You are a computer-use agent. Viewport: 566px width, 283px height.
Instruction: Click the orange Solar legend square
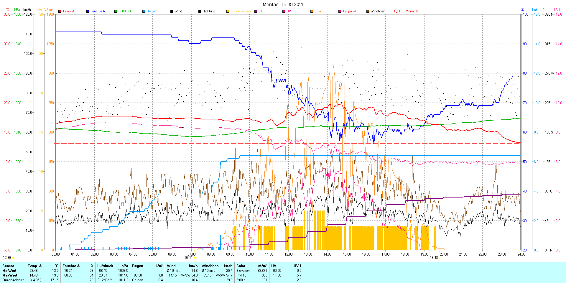[312, 11]
